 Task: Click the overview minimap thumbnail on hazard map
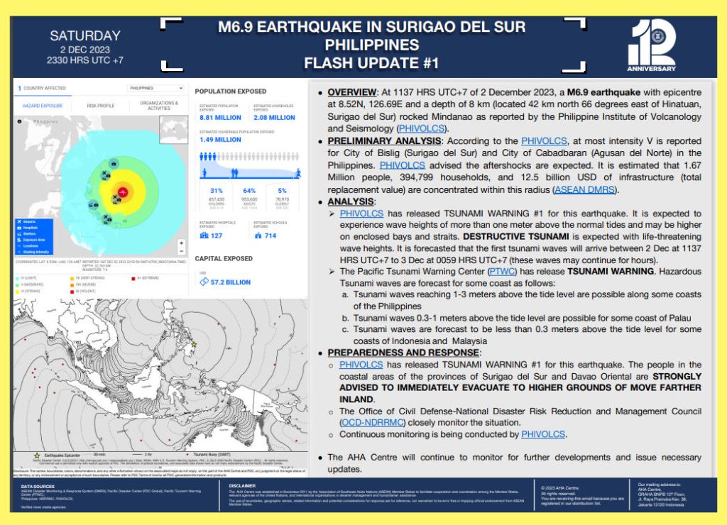(x=173, y=128)
